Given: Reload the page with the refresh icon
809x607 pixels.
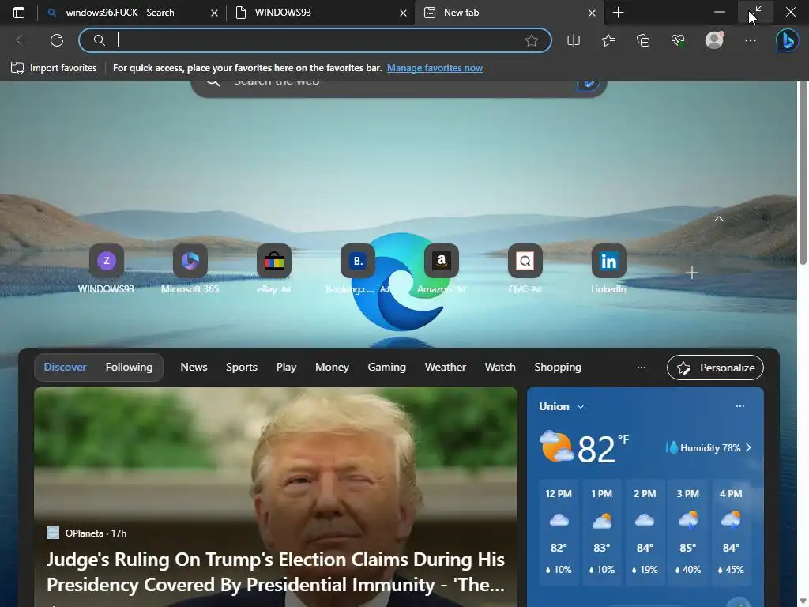Looking at the screenshot, I should [57, 40].
